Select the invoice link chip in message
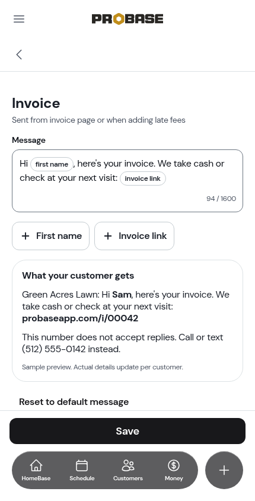255x501 pixels. (x=143, y=178)
